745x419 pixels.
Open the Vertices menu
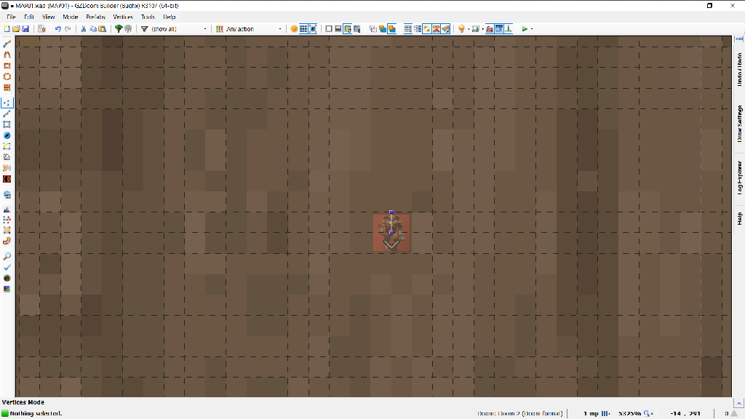point(123,17)
